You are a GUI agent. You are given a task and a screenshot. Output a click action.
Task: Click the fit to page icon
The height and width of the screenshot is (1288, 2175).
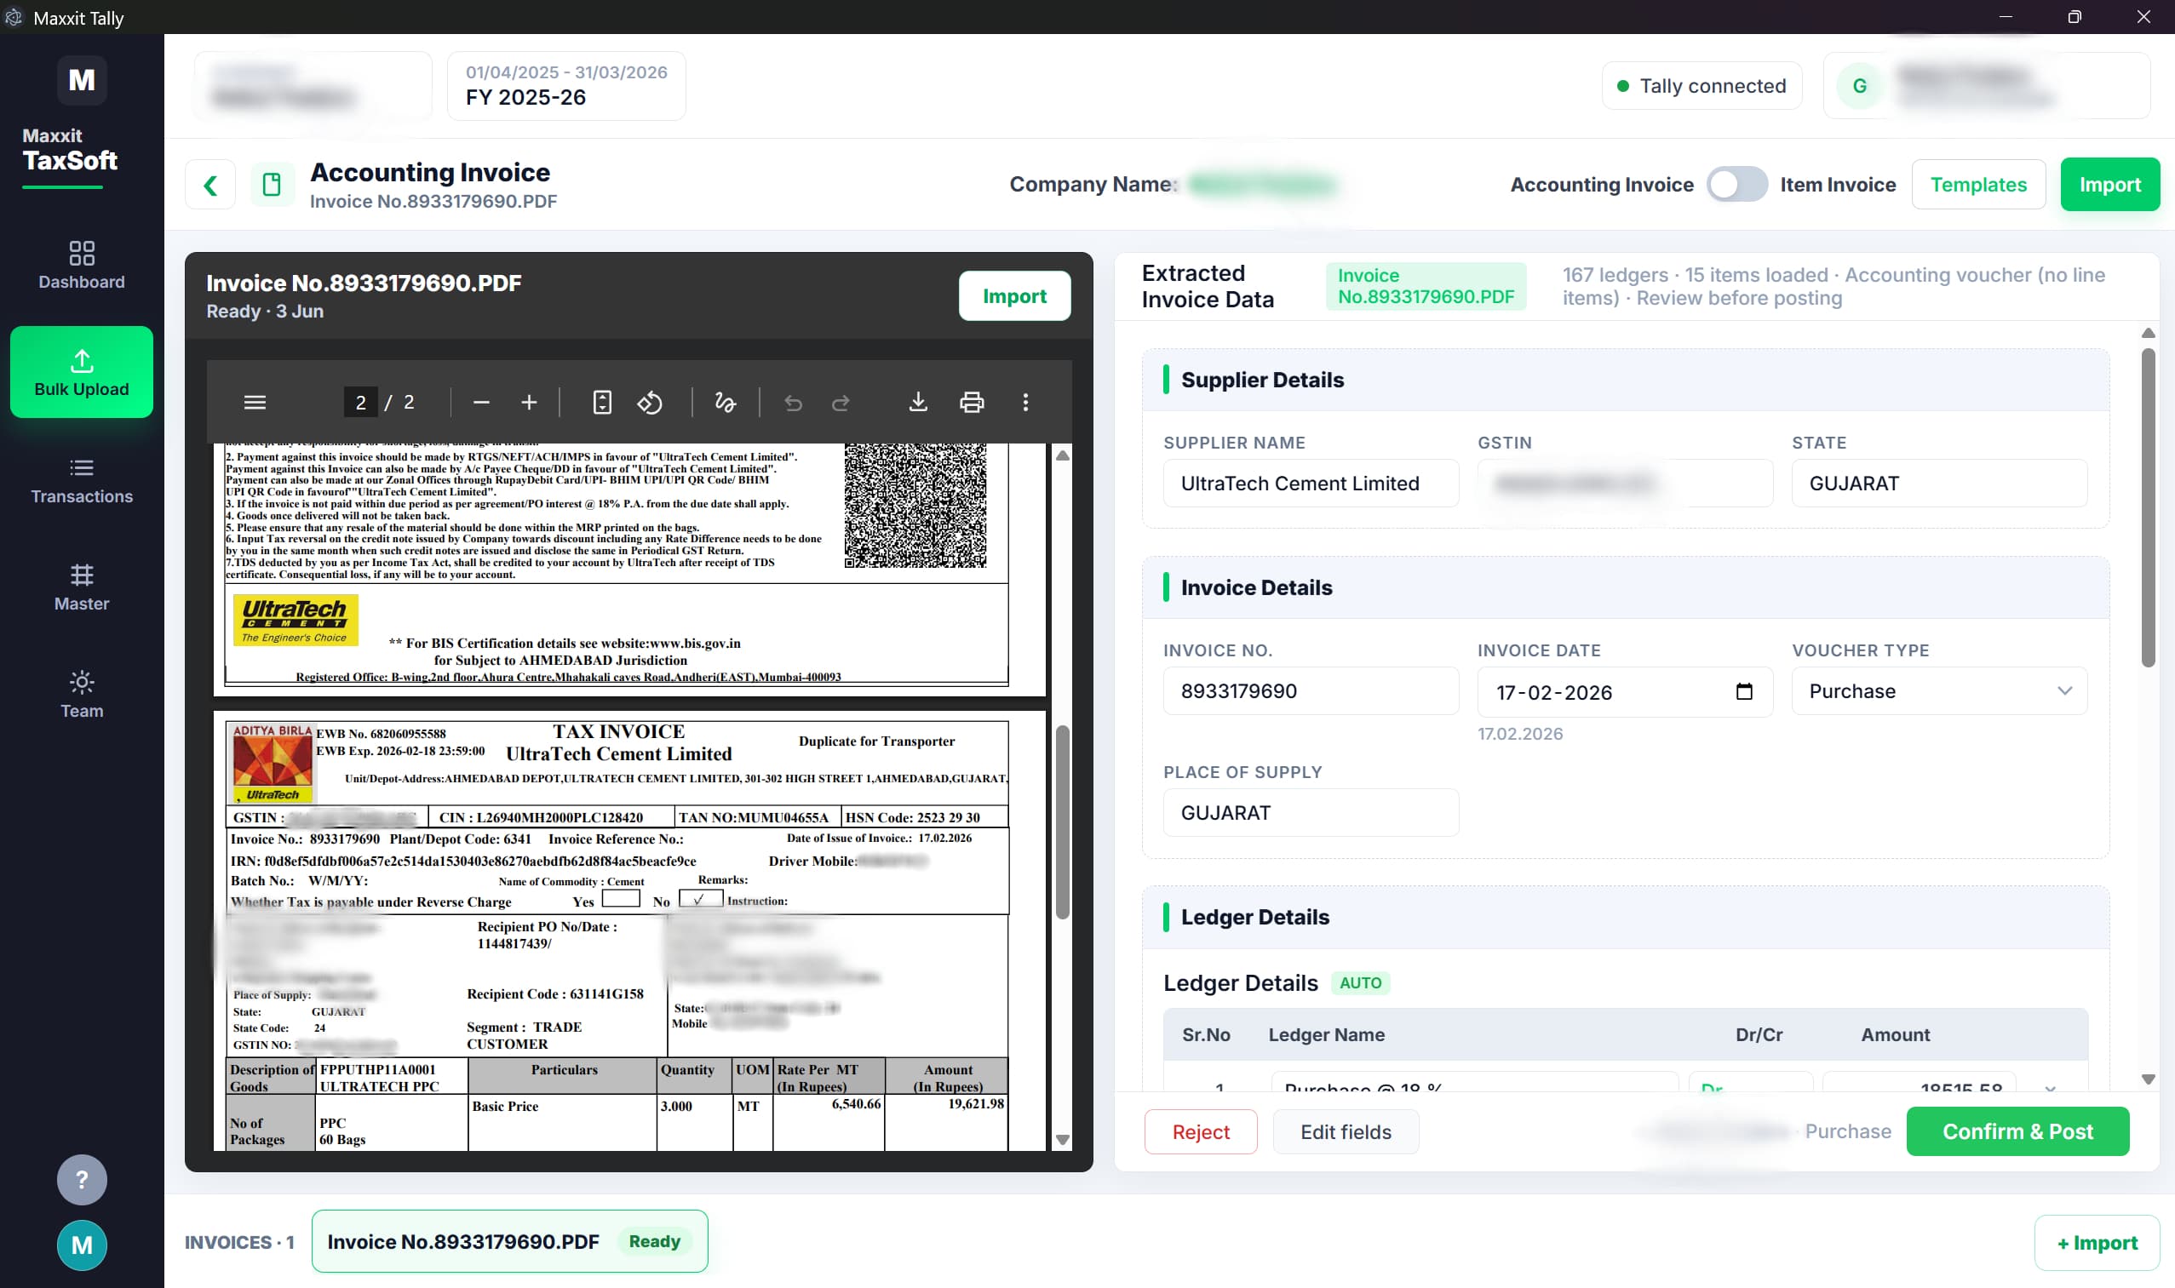[602, 402]
